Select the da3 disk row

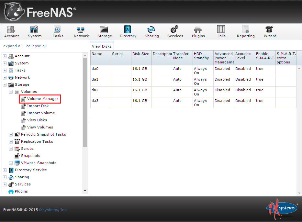(x=193, y=103)
